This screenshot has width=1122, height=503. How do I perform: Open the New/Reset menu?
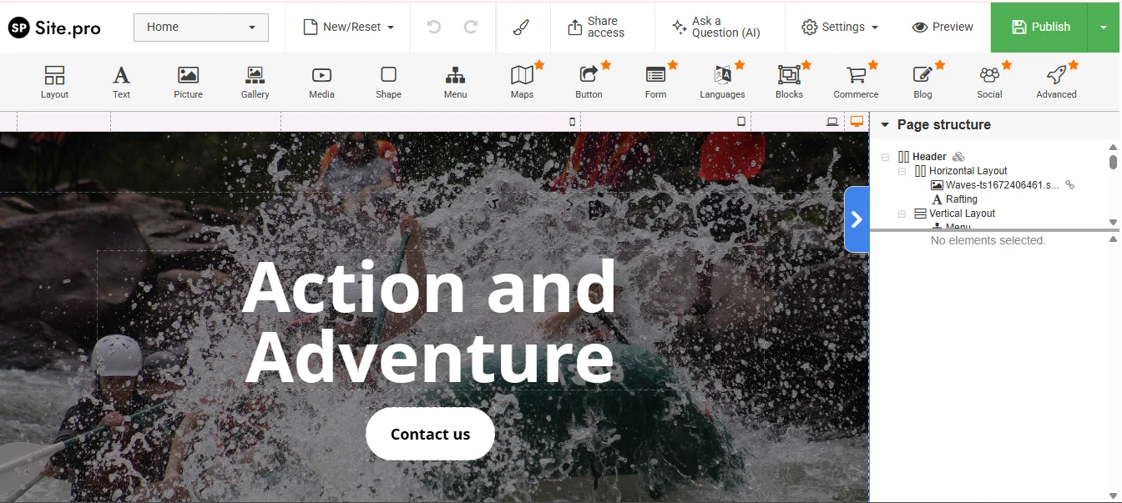click(348, 28)
